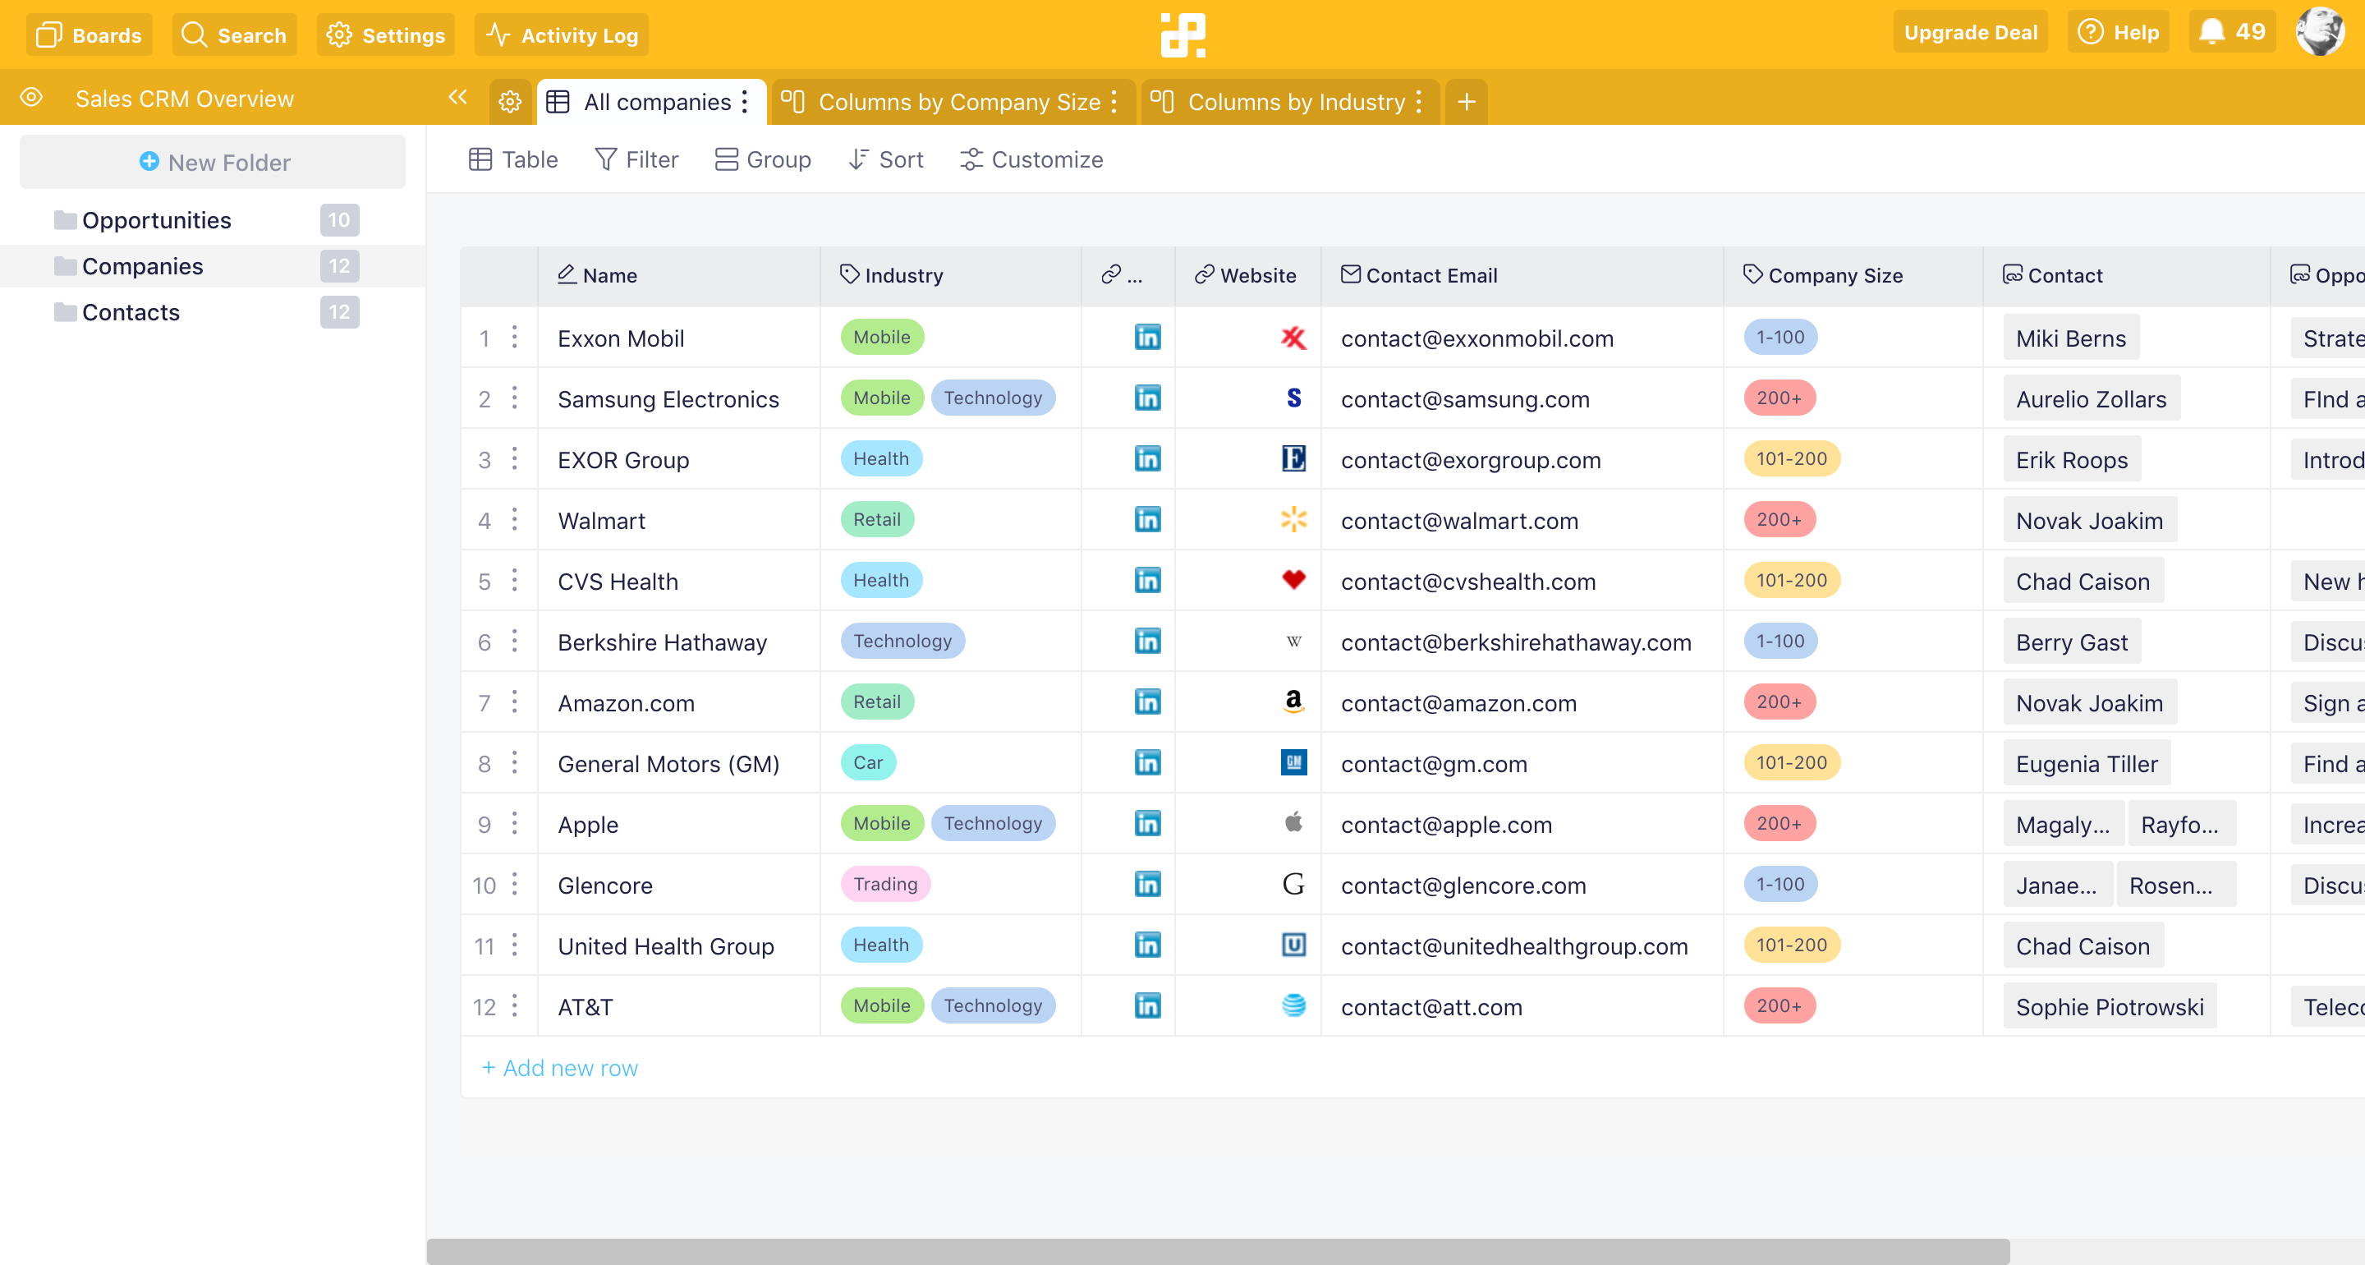Open Apple website icon
Viewport: 2365px width, 1265px height.
coord(1293,822)
